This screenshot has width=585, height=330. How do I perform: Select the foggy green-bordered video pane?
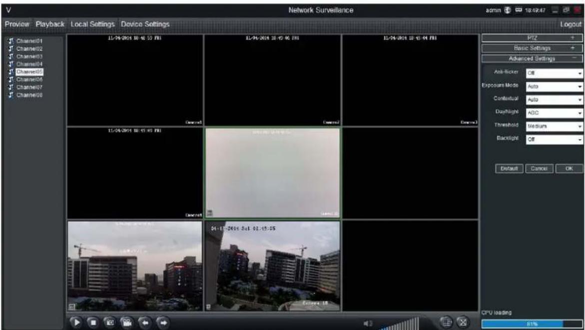pyautogui.click(x=272, y=173)
